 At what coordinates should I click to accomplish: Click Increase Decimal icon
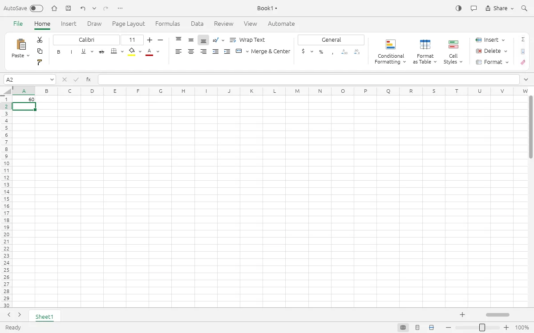[344, 52]
